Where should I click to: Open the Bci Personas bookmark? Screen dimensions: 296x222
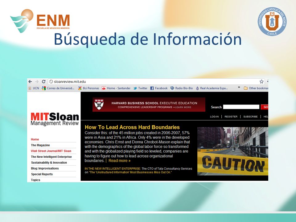tap(88, 88)
